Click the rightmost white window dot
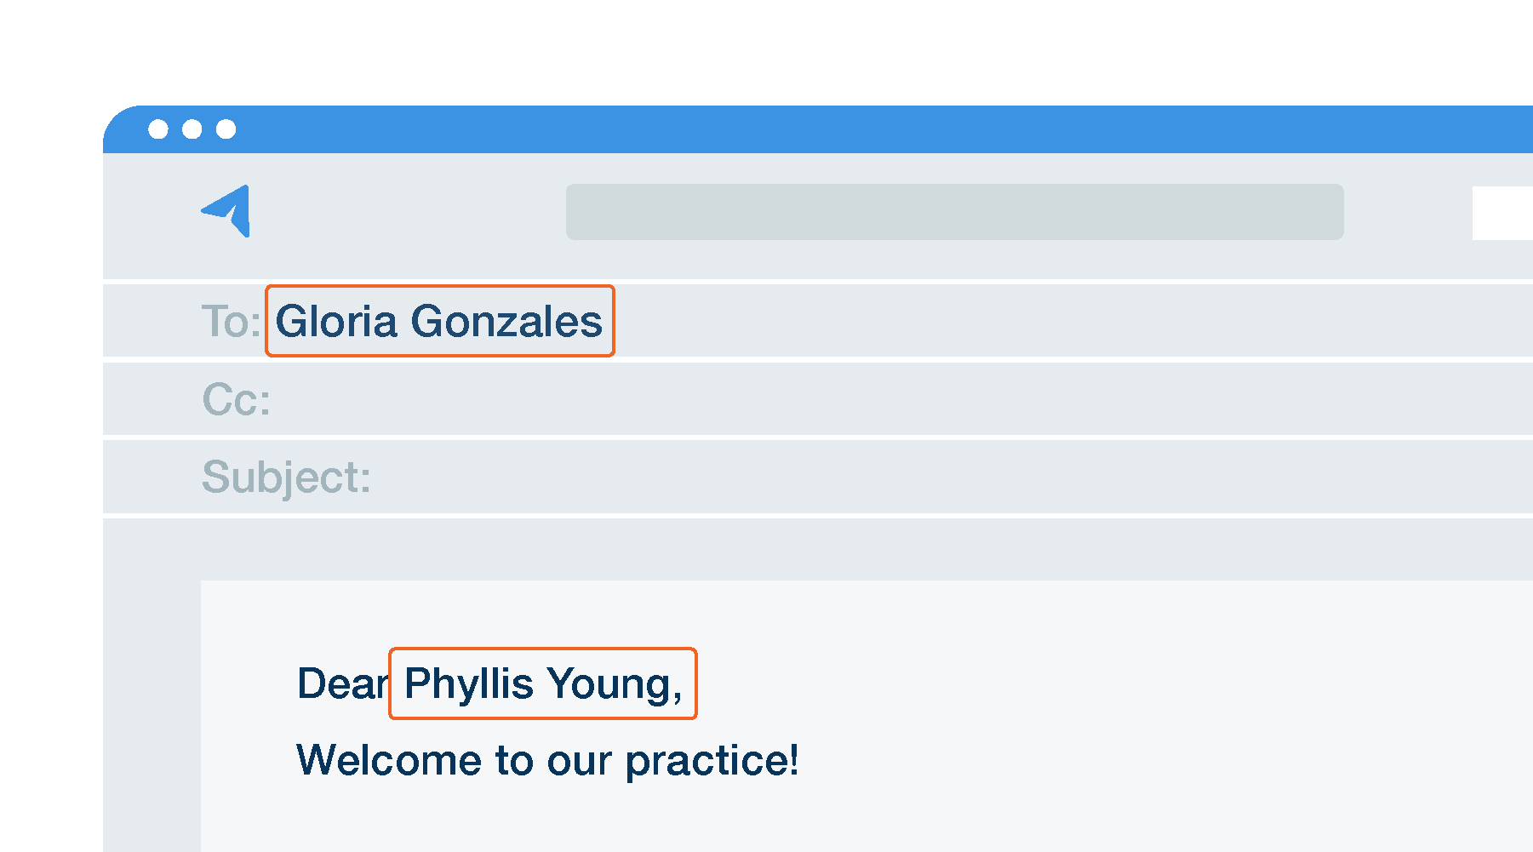Image resolution: width=1533 pixels, height=852 pixels. [226, 129]
